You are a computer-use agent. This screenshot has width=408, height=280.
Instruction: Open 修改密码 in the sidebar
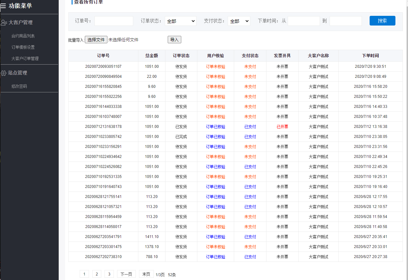coord(19,86)
